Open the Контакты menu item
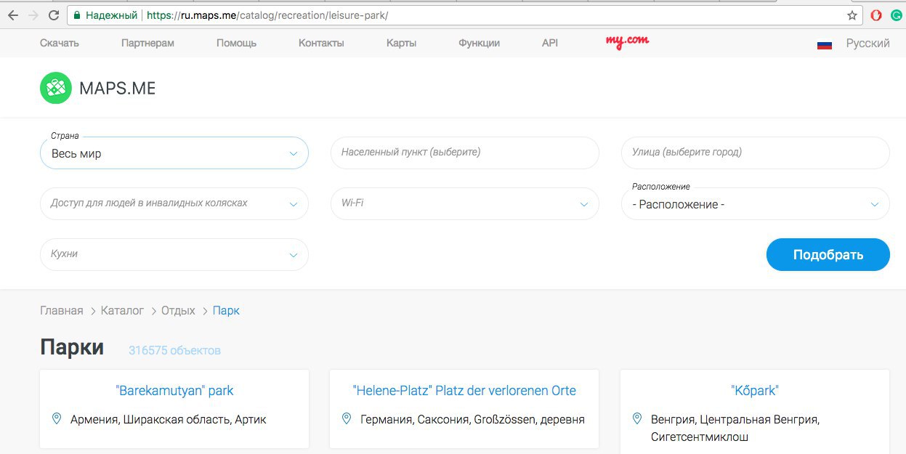The width and height of the screenshot is (906, 454). point(321,43)
